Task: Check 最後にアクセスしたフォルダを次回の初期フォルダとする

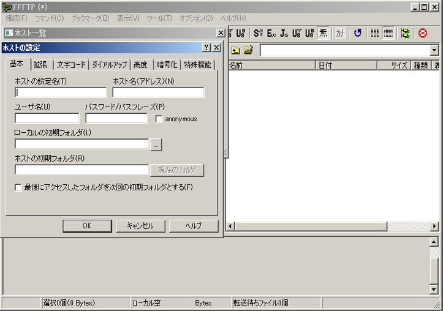Action: click(18, 187)
